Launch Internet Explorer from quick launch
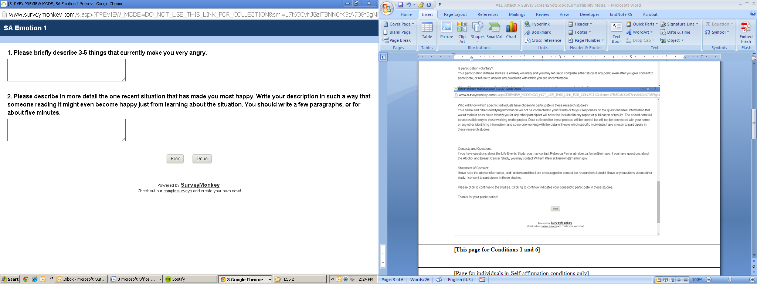This screenshot has width=757, height=284. pos(34,279)
